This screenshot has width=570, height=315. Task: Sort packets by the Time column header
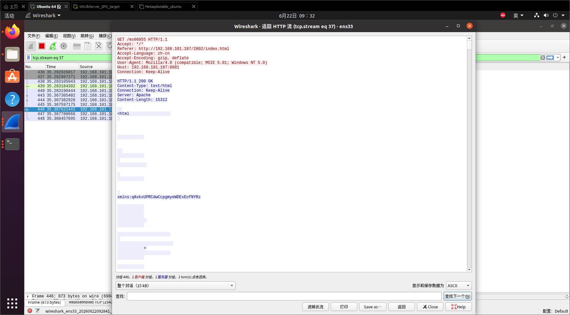pos(62,67)
